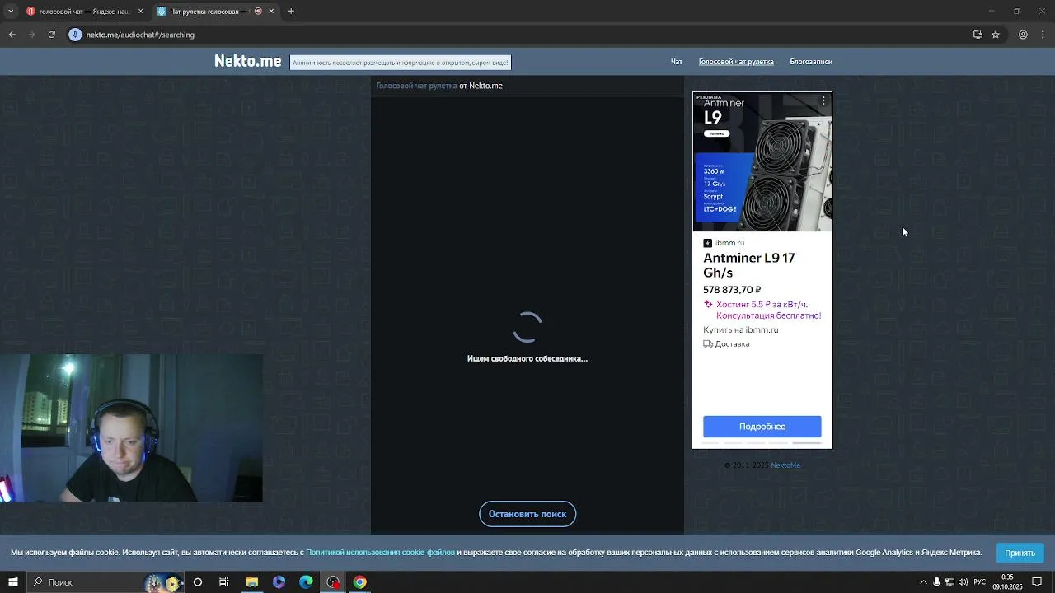Click the microphone site permission icon
The width and height of the screenshot is (1055, 593).
[x=75, y=35]
